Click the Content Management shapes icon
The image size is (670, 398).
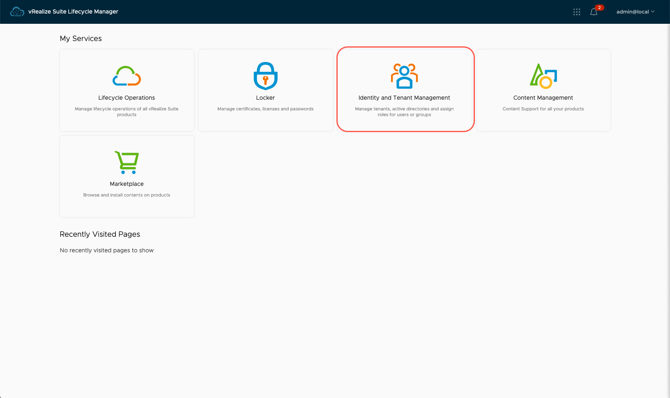[543, 76]
